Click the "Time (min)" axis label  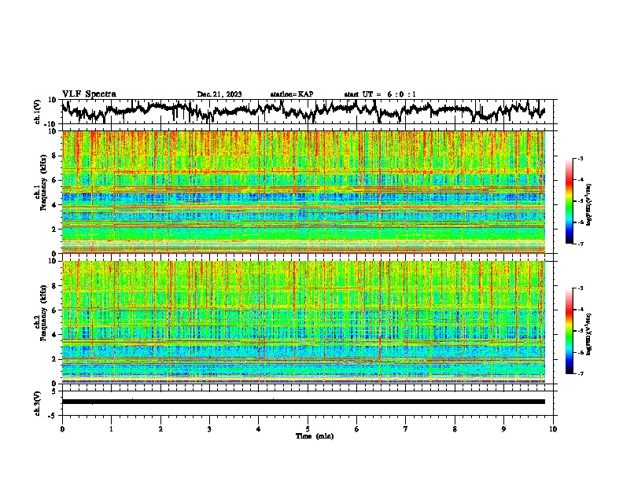(x=315, y=436)
